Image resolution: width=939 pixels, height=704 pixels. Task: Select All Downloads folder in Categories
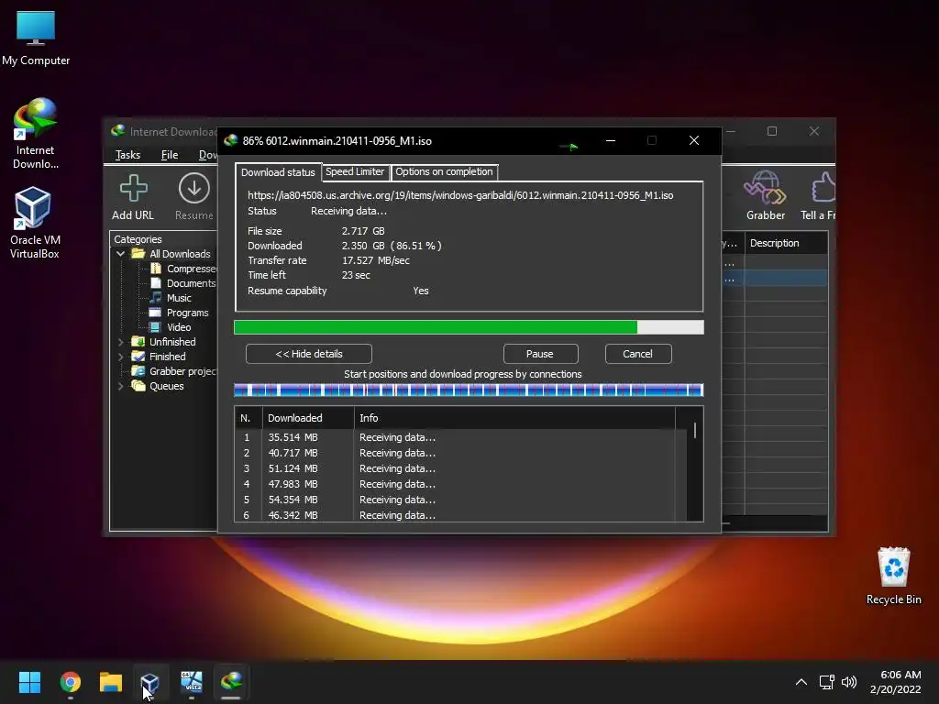pyautogui.click(x=180, y=254)
